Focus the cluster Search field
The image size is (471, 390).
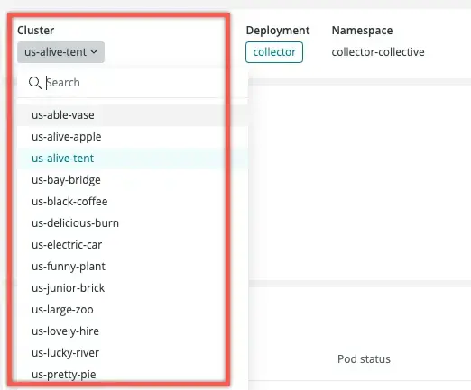(x=133, y=83)
